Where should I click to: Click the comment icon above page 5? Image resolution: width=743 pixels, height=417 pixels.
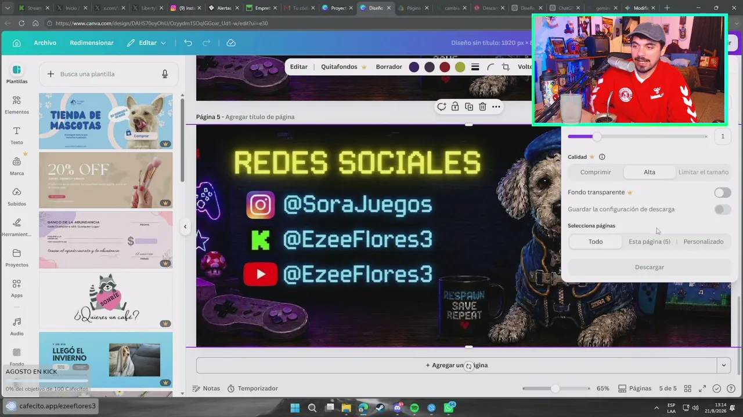[x=442, y=107]
